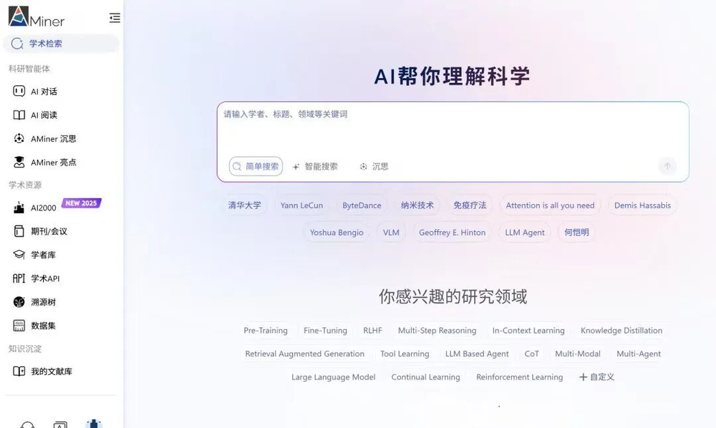Open AMiner 沉思 icon in sidebar
This screenshot has height=428, width=716.
pyautogui.click(x=19, y=139)
